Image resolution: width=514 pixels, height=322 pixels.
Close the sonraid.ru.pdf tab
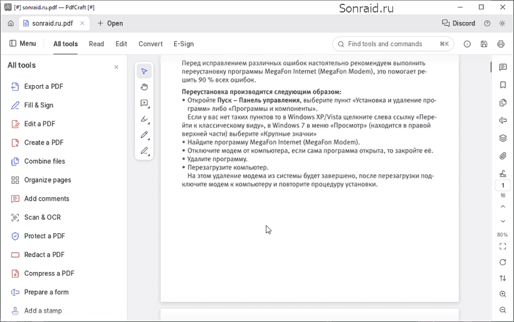pyautogui.click(x=82, y=23)
